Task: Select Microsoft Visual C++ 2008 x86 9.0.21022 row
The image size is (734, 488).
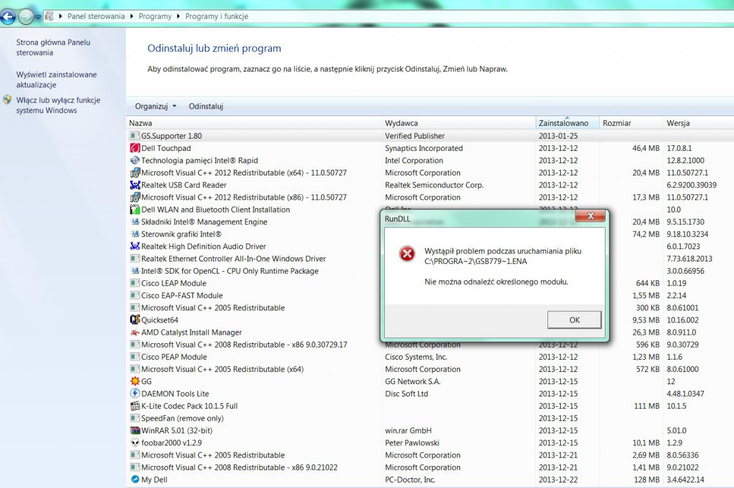Action: click(430, 467)
